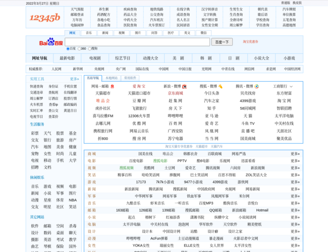Open the 快递查询 tool link
328x252 pixels.
(36, 87)
